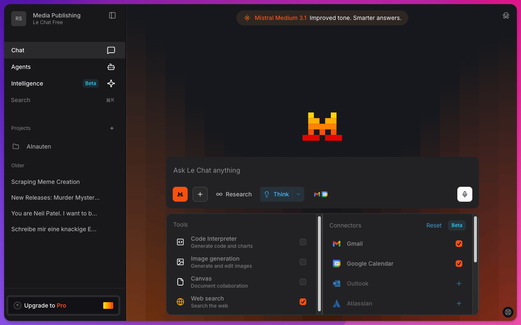The image size is (521, 325).
Task: Click the Upgrade to Pro button
Action: tap(64, 305)
